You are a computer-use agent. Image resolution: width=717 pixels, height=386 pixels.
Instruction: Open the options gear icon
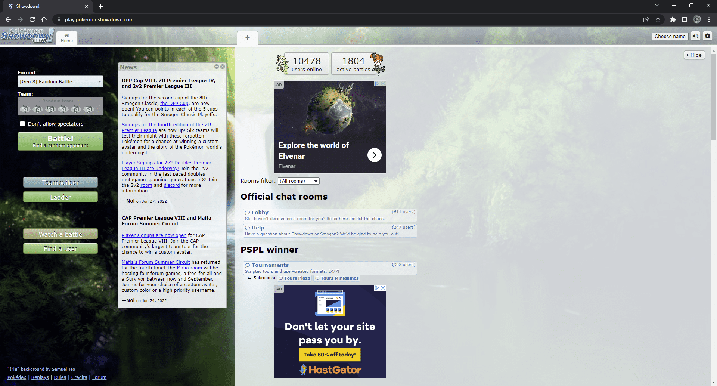click(x=707, y=36)
